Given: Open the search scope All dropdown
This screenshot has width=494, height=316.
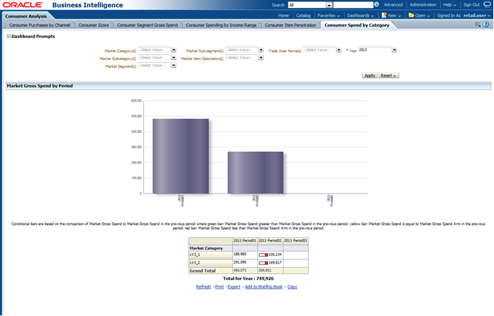Looking at the screenshot, I should click(329, 5).
